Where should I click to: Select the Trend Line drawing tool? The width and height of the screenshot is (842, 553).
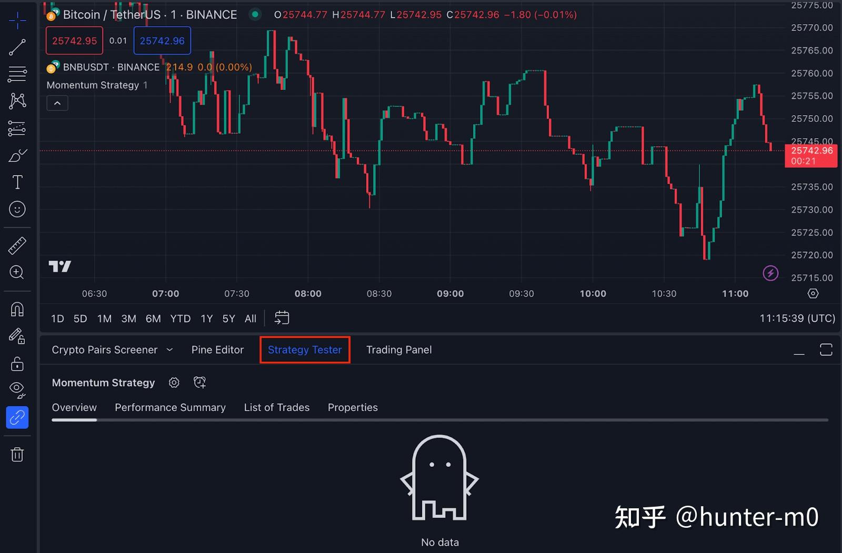tap(17, 47)
